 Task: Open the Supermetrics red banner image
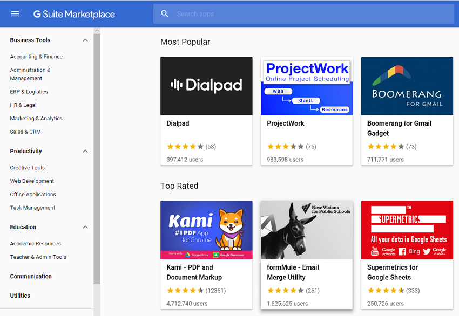407,230
